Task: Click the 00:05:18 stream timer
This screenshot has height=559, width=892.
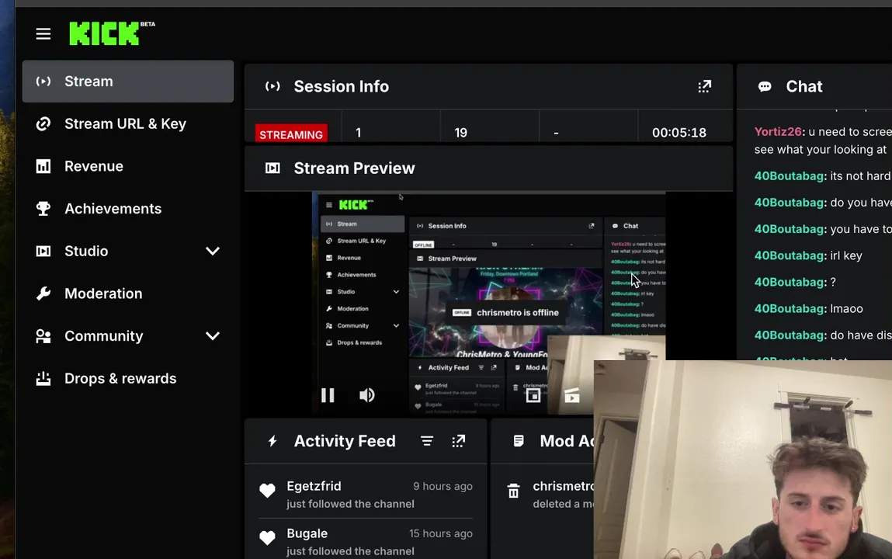Action: (x=679, y=133)
